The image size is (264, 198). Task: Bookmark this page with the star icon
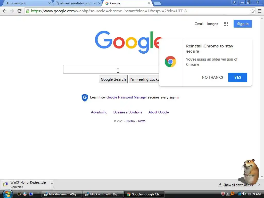252,11
